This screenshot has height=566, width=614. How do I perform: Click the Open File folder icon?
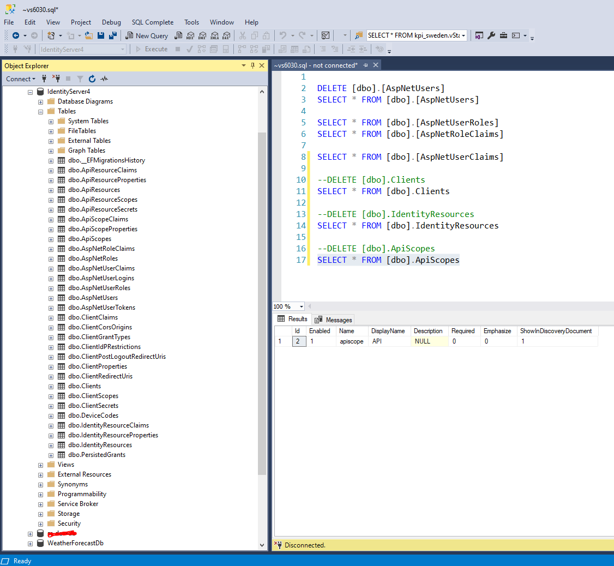[x=88, y=35]
